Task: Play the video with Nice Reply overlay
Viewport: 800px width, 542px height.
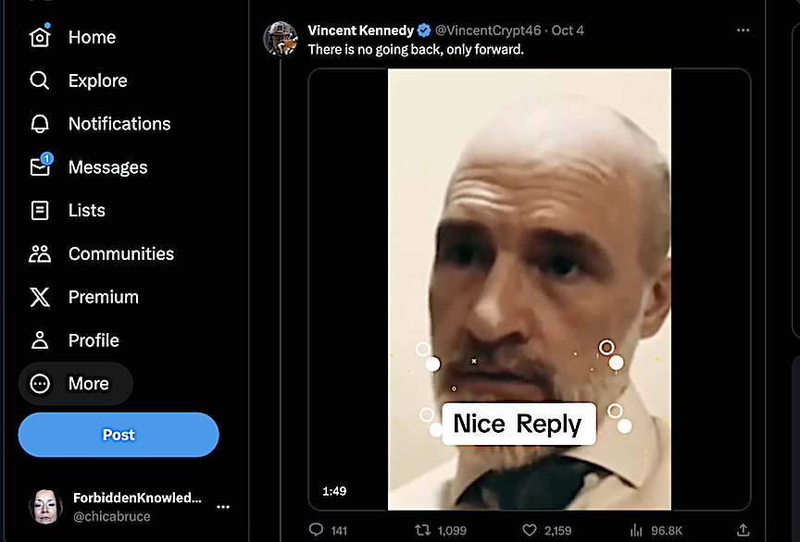Action: pos(529,289)
